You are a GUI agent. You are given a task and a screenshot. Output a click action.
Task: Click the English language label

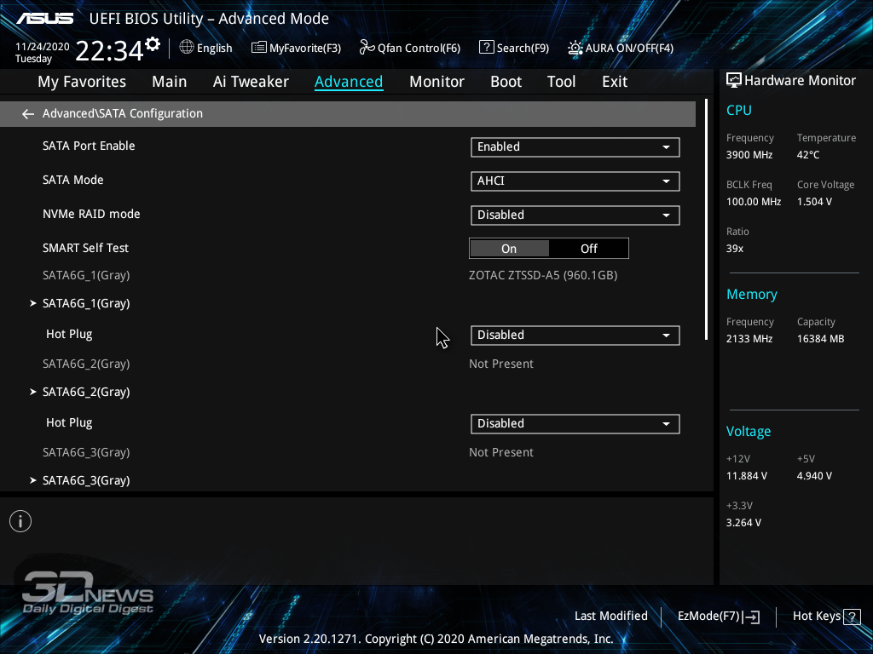tap(214, 48)
